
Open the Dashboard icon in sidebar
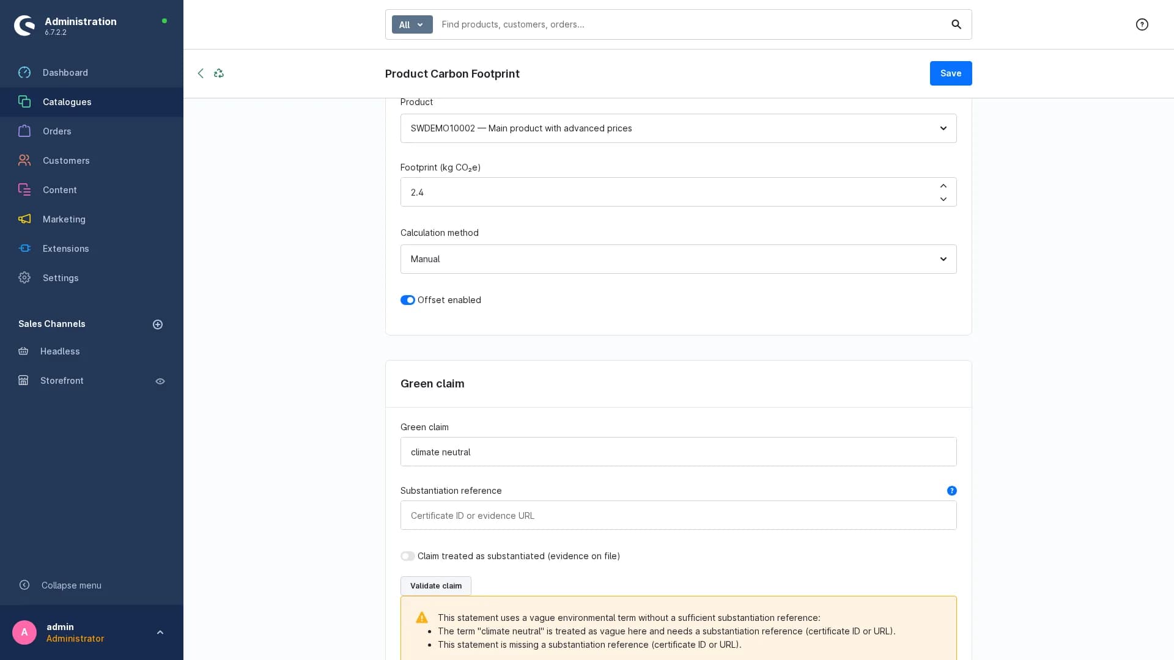[24, 73]
